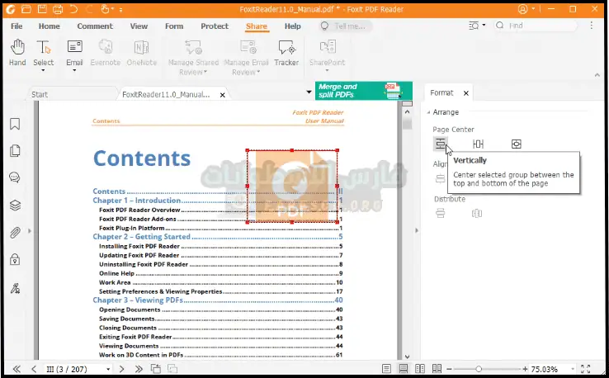Collapse the Arrange section
Screen dimensions: 609x378
coord(429,112)
